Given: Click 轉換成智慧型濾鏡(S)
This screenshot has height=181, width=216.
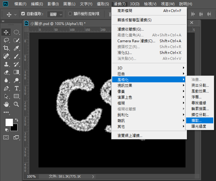Looking at the screenshot, I should pyautogui.click(x=149, y=20).
